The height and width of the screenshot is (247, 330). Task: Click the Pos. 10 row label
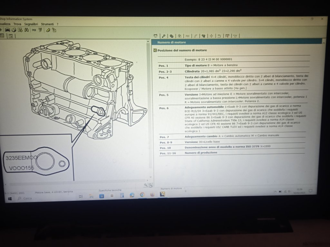165,148
